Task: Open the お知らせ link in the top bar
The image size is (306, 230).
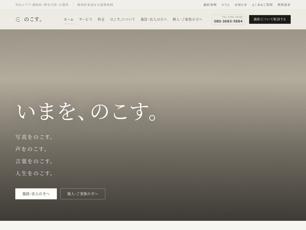Action: [241, 5]
